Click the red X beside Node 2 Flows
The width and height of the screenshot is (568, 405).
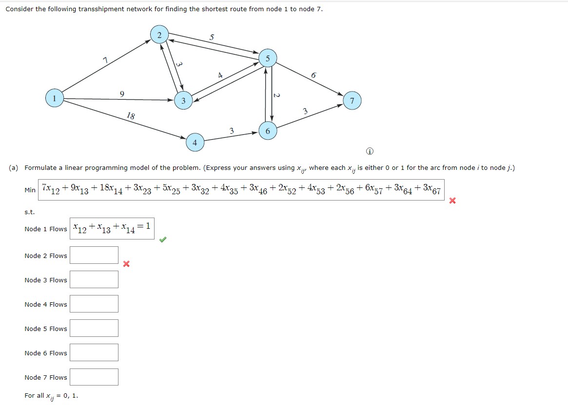coord(126,264)
